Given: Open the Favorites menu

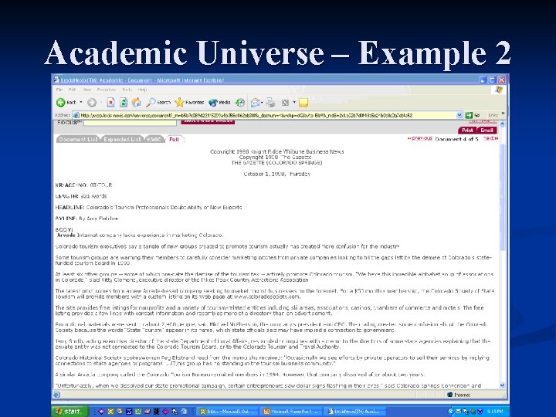Looking at the screenshot, I should (107, 90).
